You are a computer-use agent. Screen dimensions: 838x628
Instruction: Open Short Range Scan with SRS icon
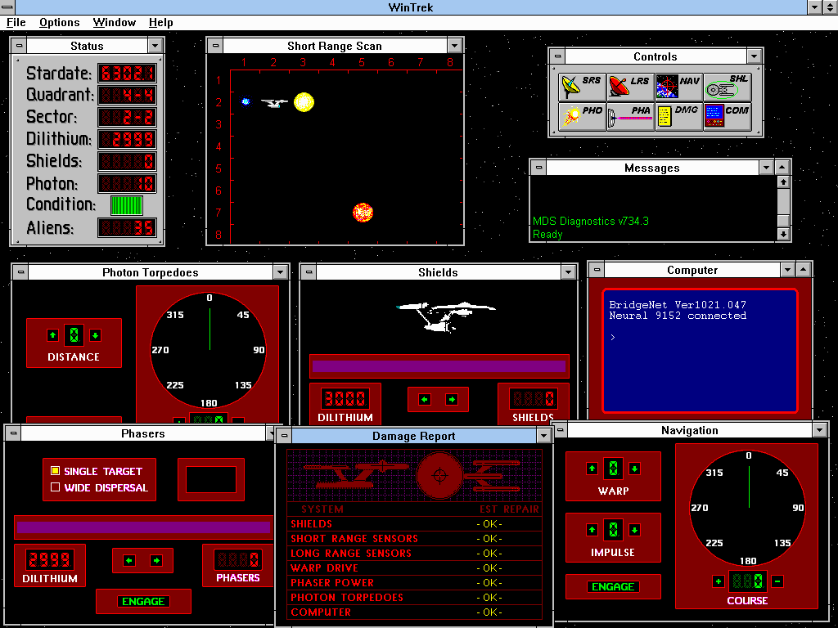(x=582, y=87)
